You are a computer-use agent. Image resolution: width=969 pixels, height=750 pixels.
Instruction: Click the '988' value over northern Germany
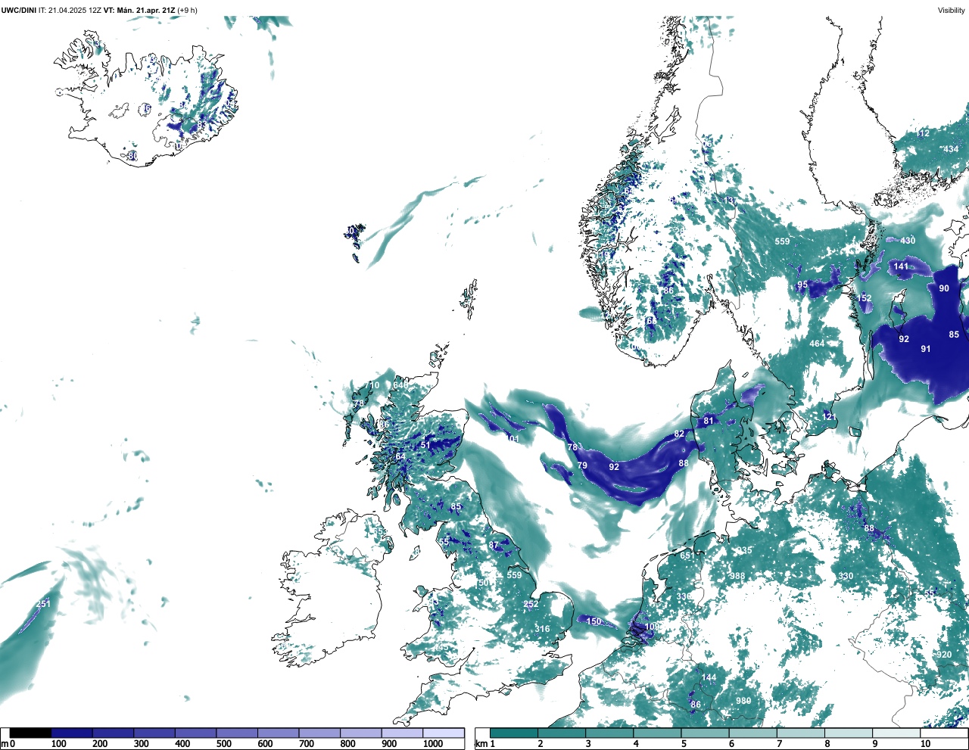tap(737, 576)
